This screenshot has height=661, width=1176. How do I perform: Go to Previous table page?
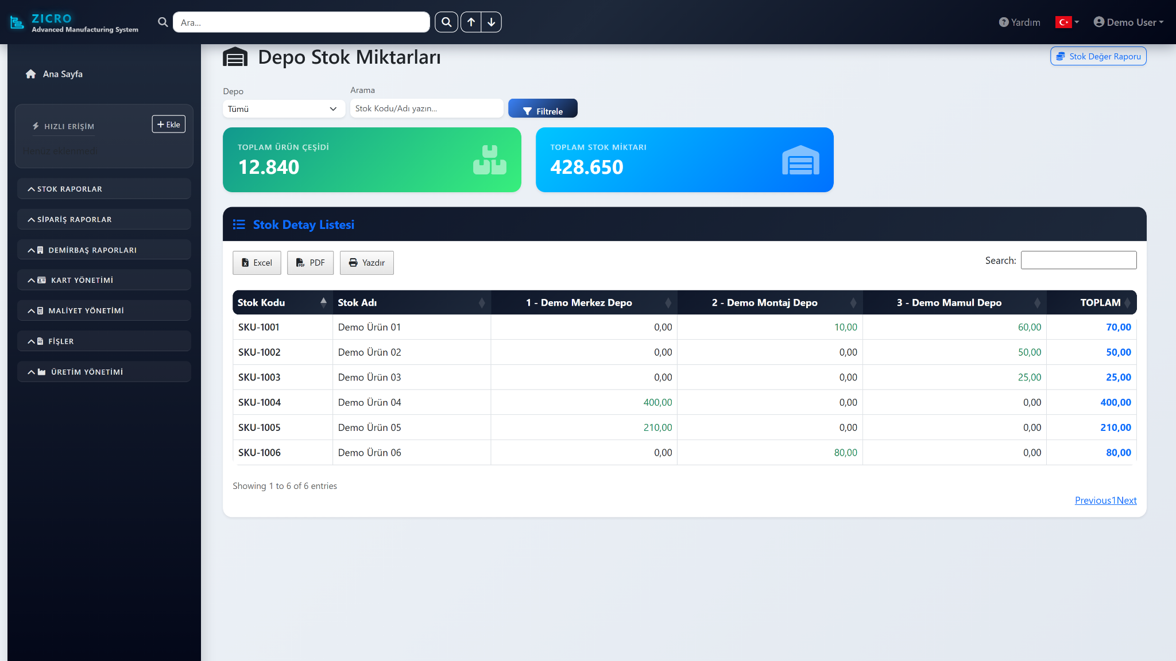point(1093,500)
